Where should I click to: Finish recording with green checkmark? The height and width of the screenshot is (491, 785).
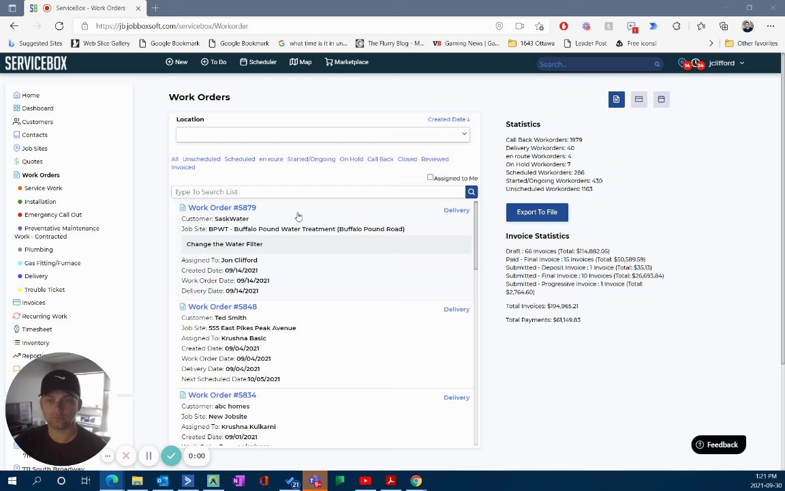coord(171,456)
